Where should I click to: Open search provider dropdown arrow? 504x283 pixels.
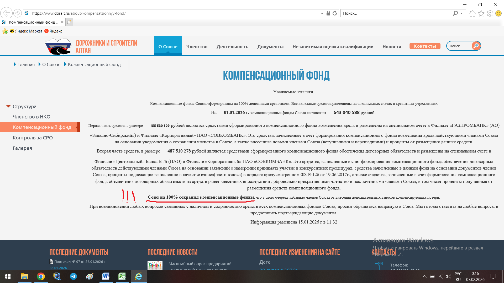pos(461,13)
